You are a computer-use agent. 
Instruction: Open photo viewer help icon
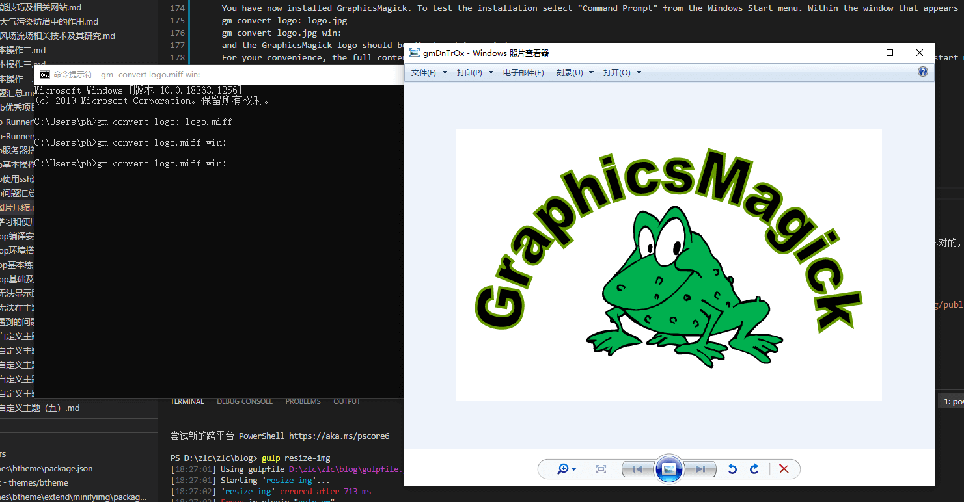922,72
